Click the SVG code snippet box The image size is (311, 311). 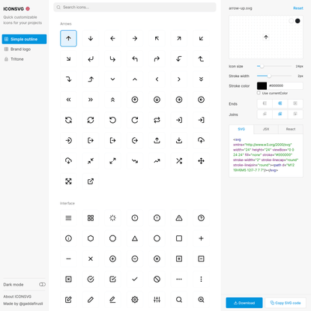266,155
